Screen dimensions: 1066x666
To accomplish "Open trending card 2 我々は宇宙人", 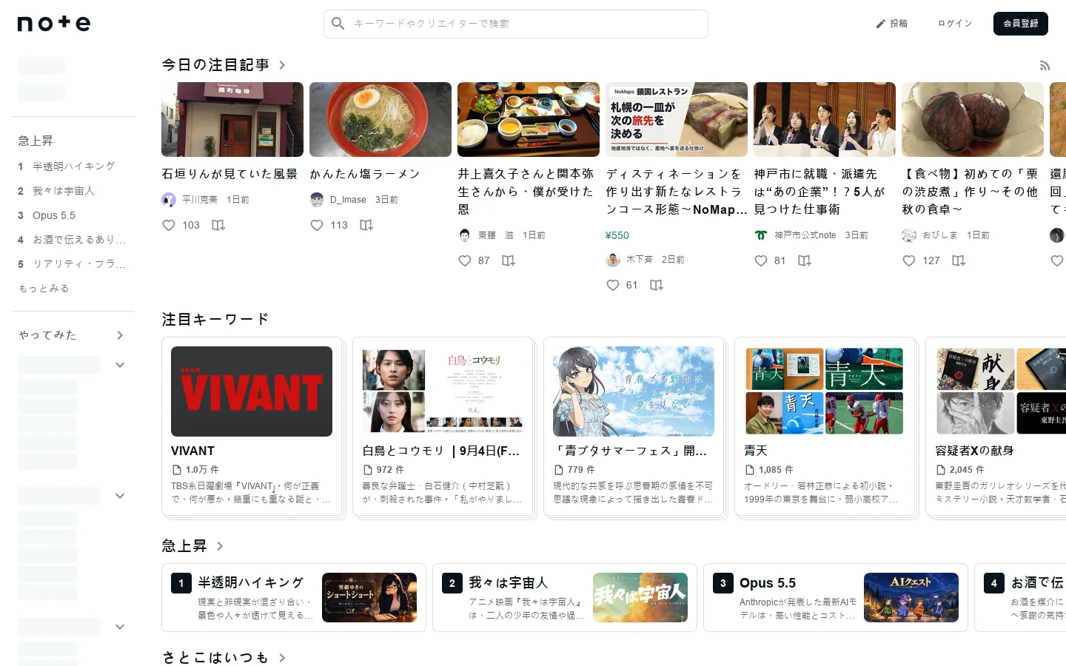I will [x=565, y=598].
